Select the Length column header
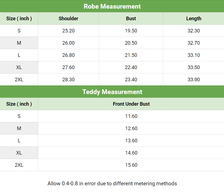The height and width of the screenshot is (195, 224). tap(194, 19)
